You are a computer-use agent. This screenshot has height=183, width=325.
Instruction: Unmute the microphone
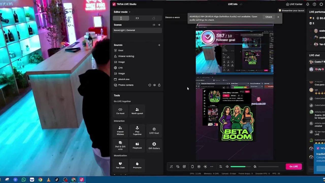(255, 167)
